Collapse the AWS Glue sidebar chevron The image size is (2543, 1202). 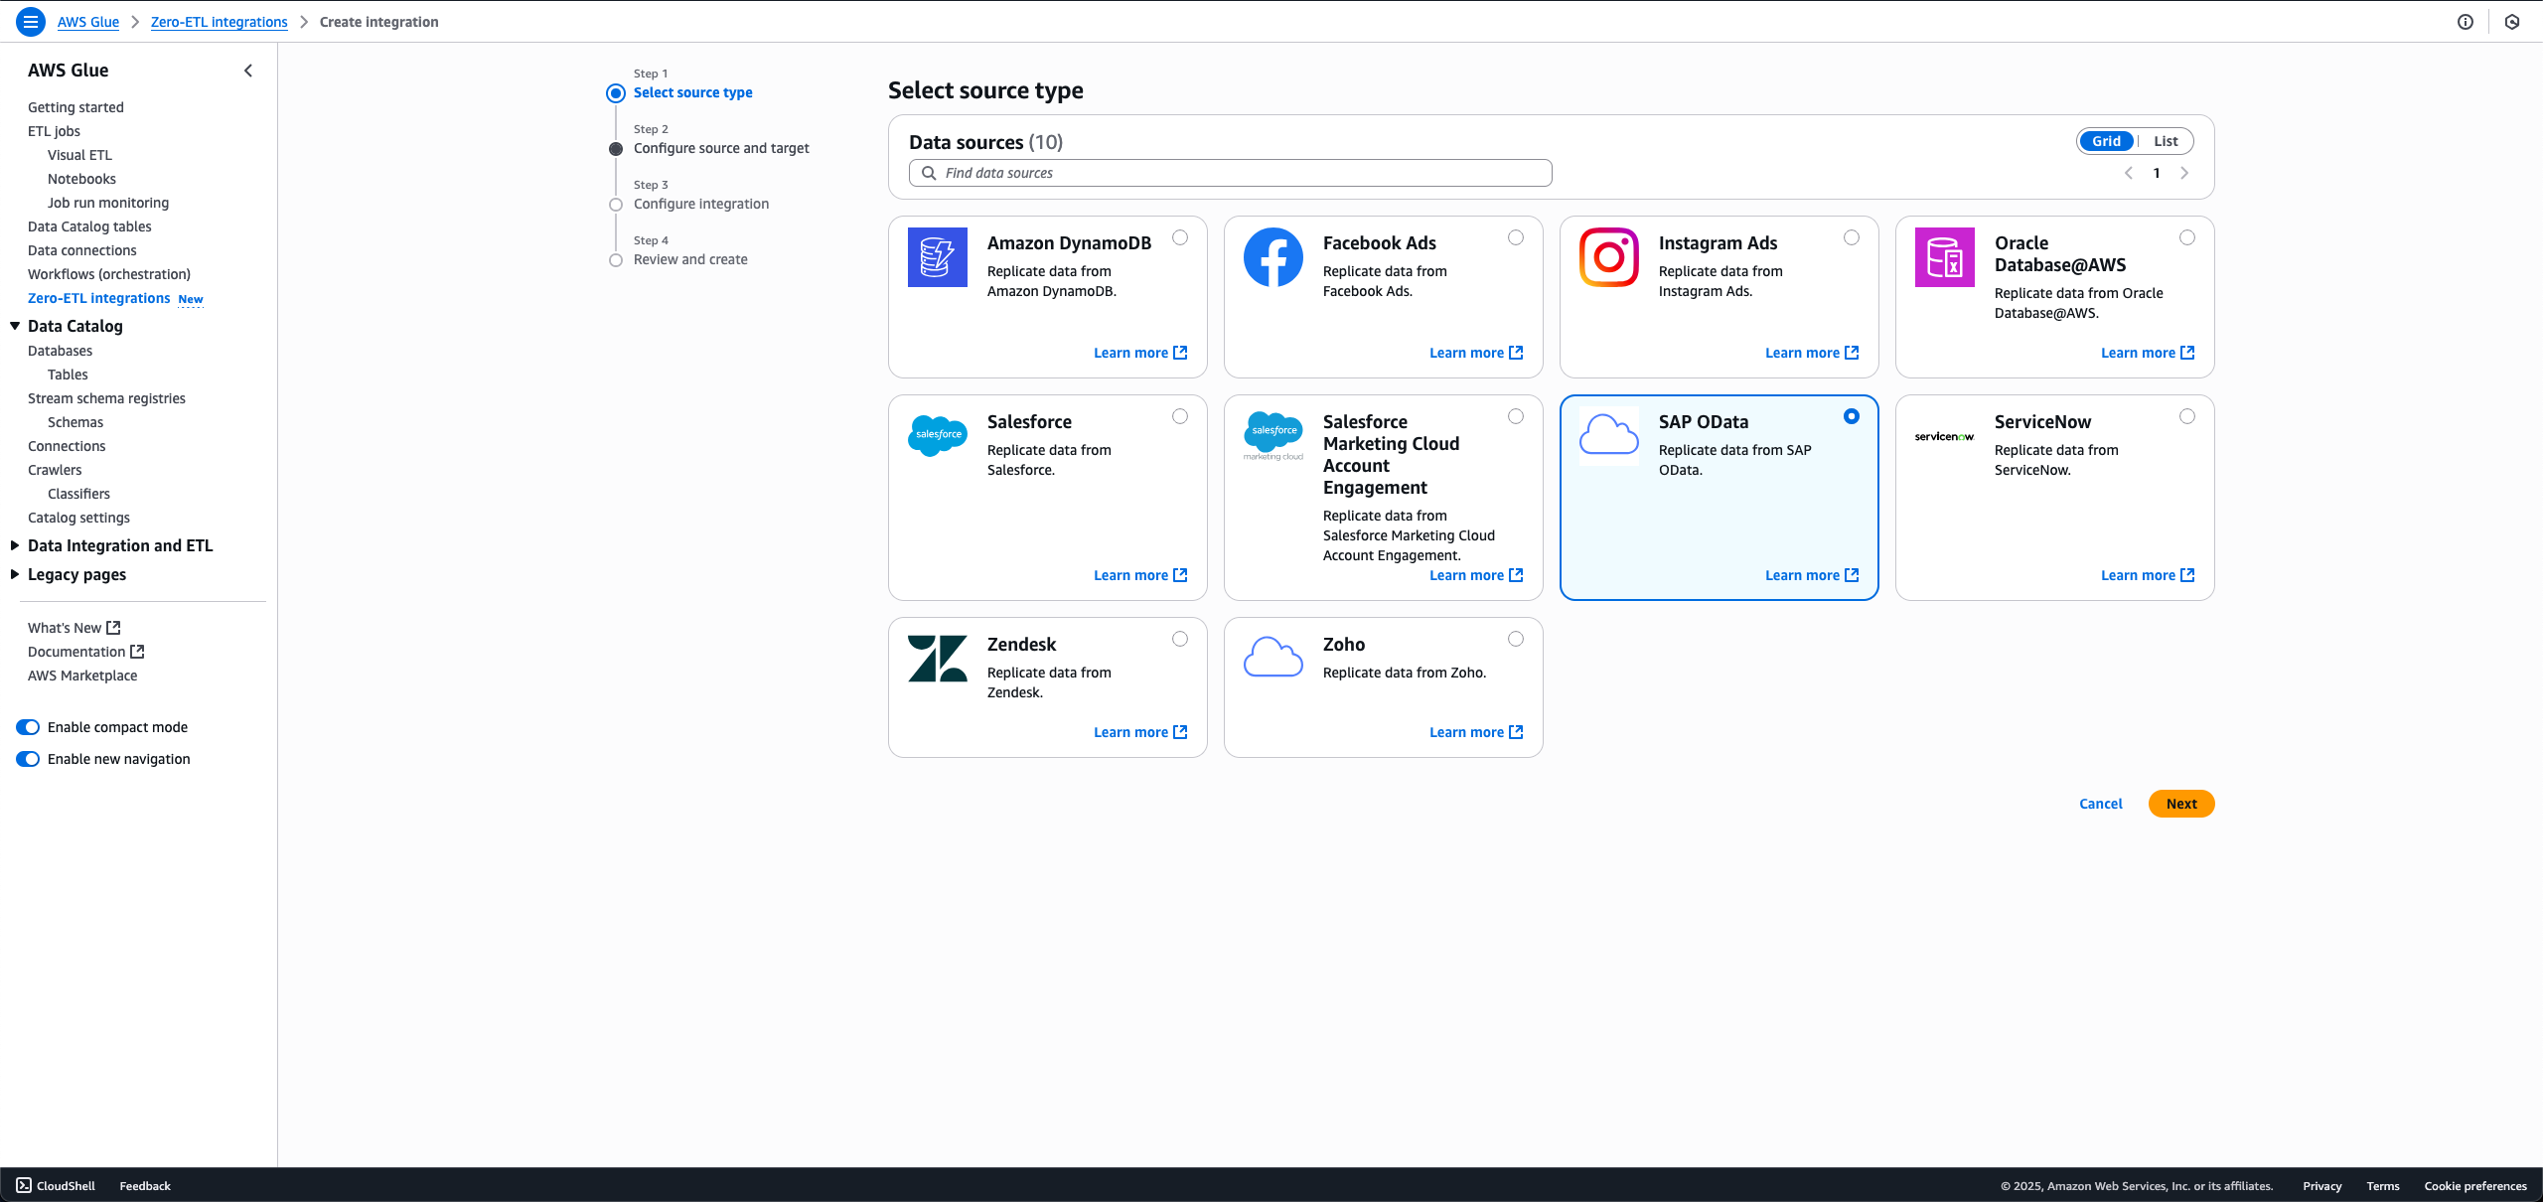[x=248, y=71]
